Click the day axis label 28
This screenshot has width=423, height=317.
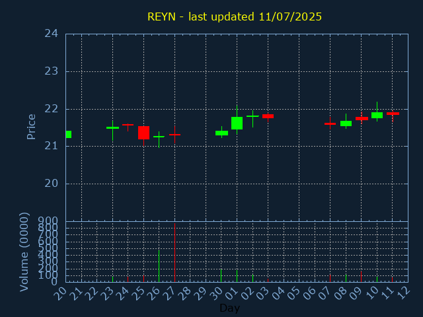185,293
